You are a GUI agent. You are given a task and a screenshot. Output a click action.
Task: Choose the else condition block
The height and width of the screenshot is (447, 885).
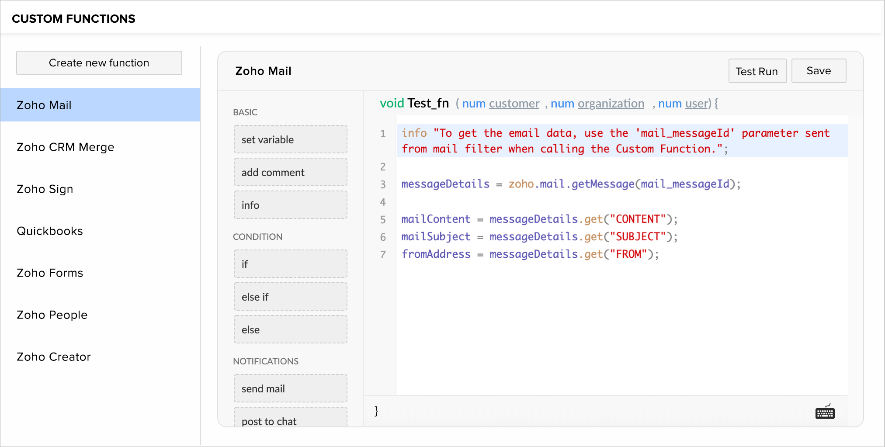[x=291, y=329]
